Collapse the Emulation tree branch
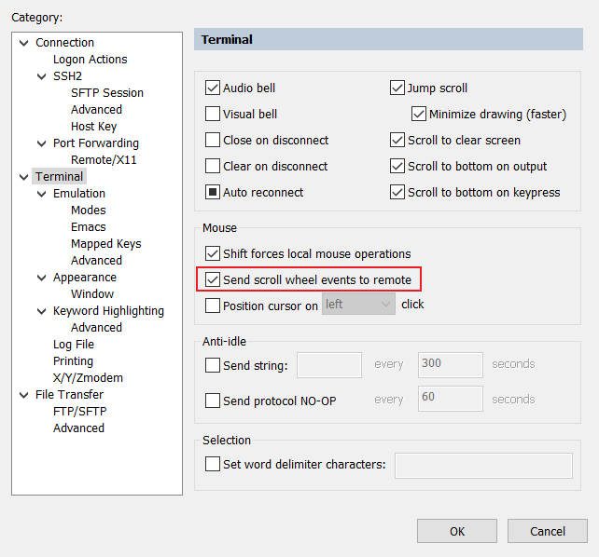599x557 pixels. point(42,194)
